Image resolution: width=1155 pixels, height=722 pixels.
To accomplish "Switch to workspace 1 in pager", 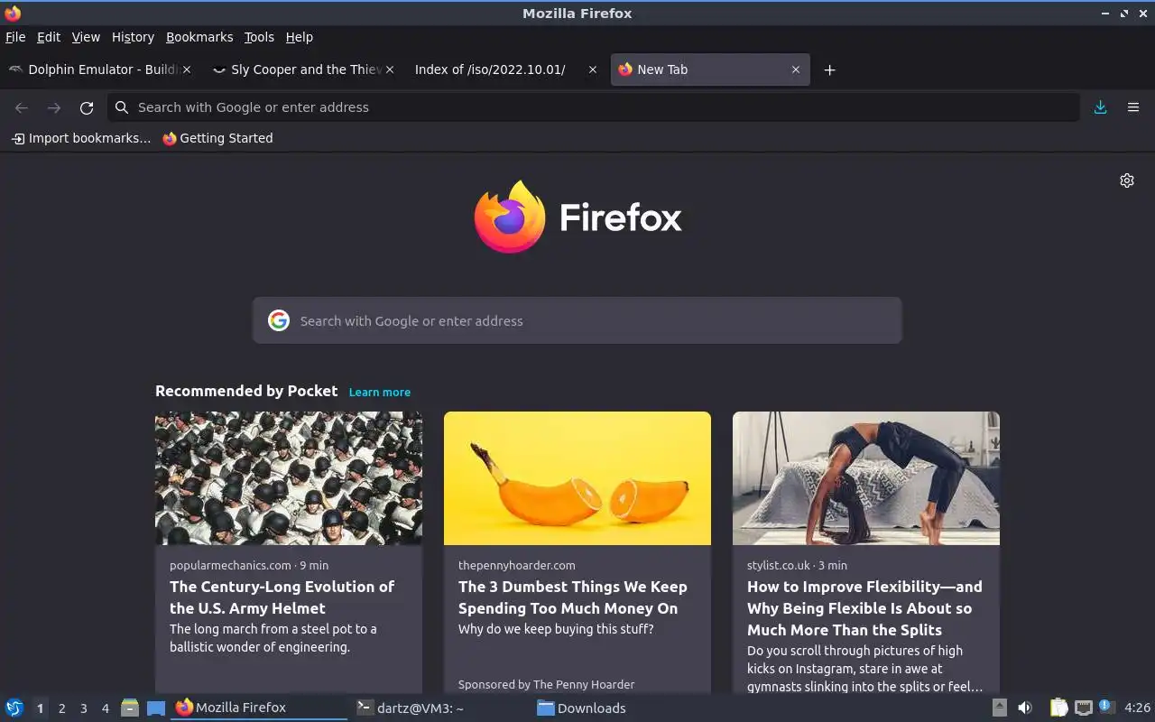I will tap(40, 708).
